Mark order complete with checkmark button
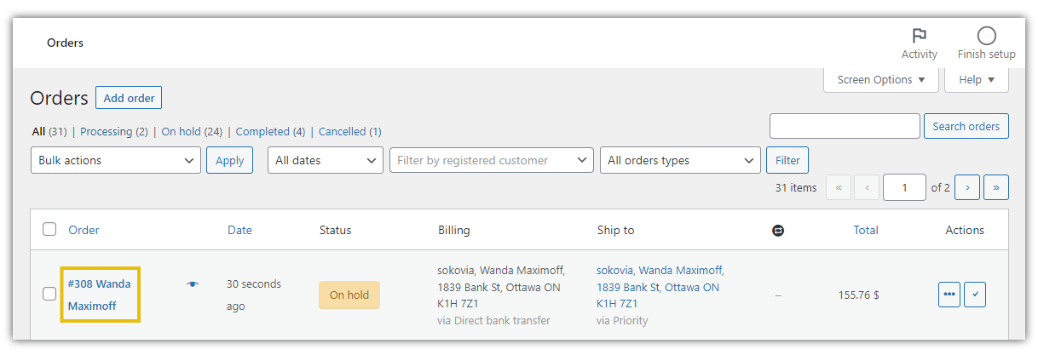1038x355 pixels. [976, 295]
